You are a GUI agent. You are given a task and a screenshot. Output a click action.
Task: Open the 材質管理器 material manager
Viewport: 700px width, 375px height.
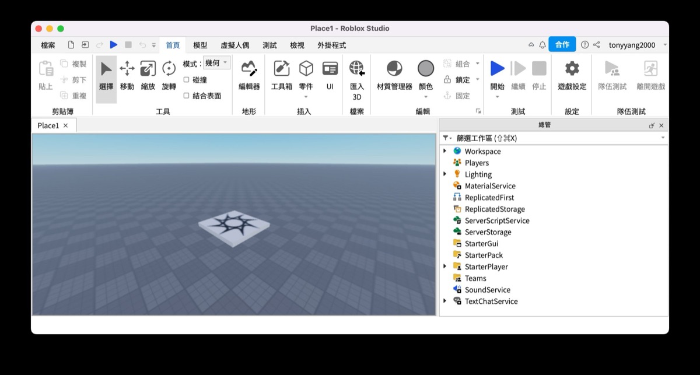coord(394,76)
